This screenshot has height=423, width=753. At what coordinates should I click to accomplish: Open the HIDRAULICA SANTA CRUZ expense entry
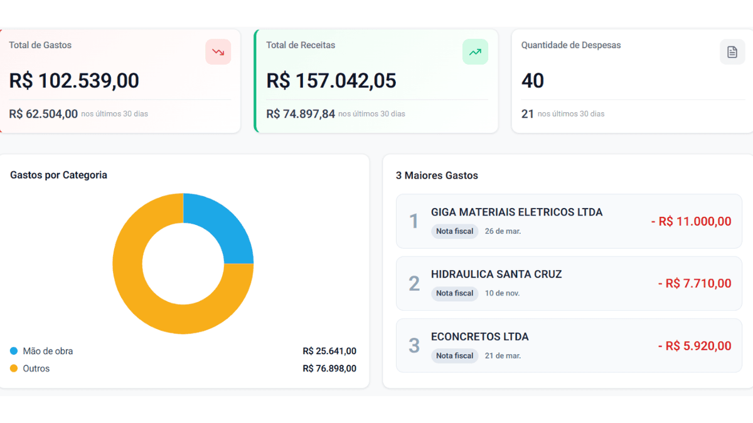(569, 283)
